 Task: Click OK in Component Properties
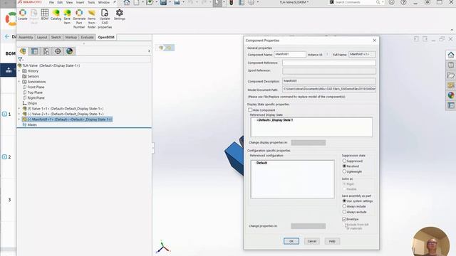pos(291,241)
